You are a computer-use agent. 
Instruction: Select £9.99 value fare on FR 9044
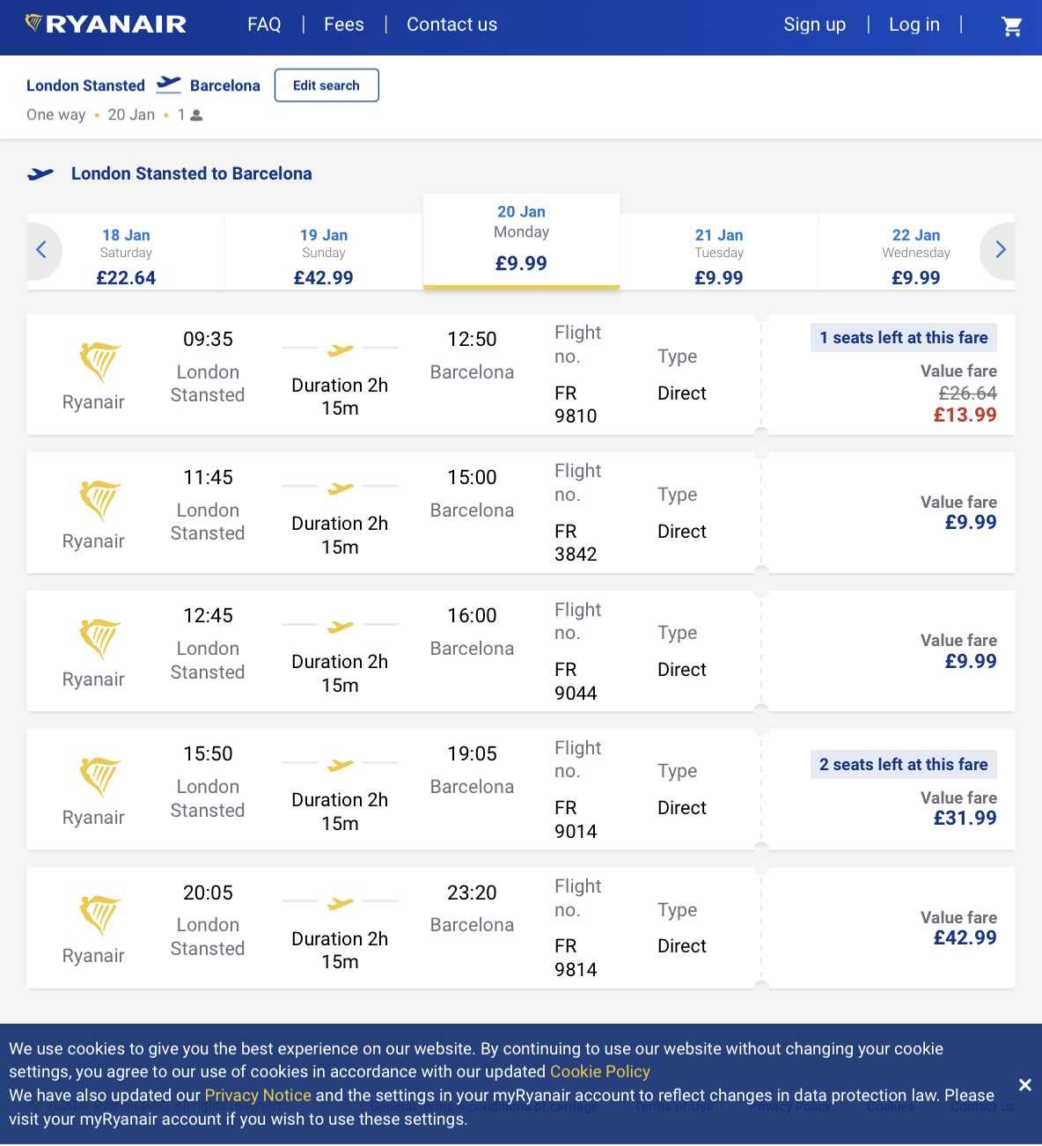[x=971, y=661]
